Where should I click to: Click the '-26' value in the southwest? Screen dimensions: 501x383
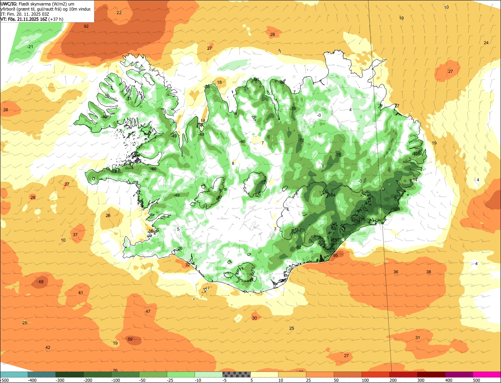pyautogui.click(x=179, y=249)
